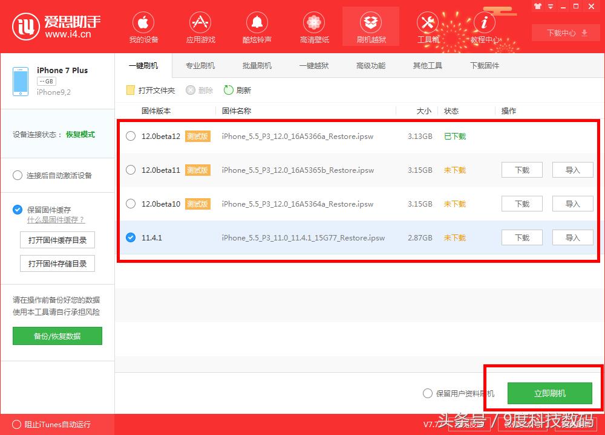The width and height of the screenshot is (605, 435).
Task: Open the 工具箱 (Toolbox) section
Action: 428,27
